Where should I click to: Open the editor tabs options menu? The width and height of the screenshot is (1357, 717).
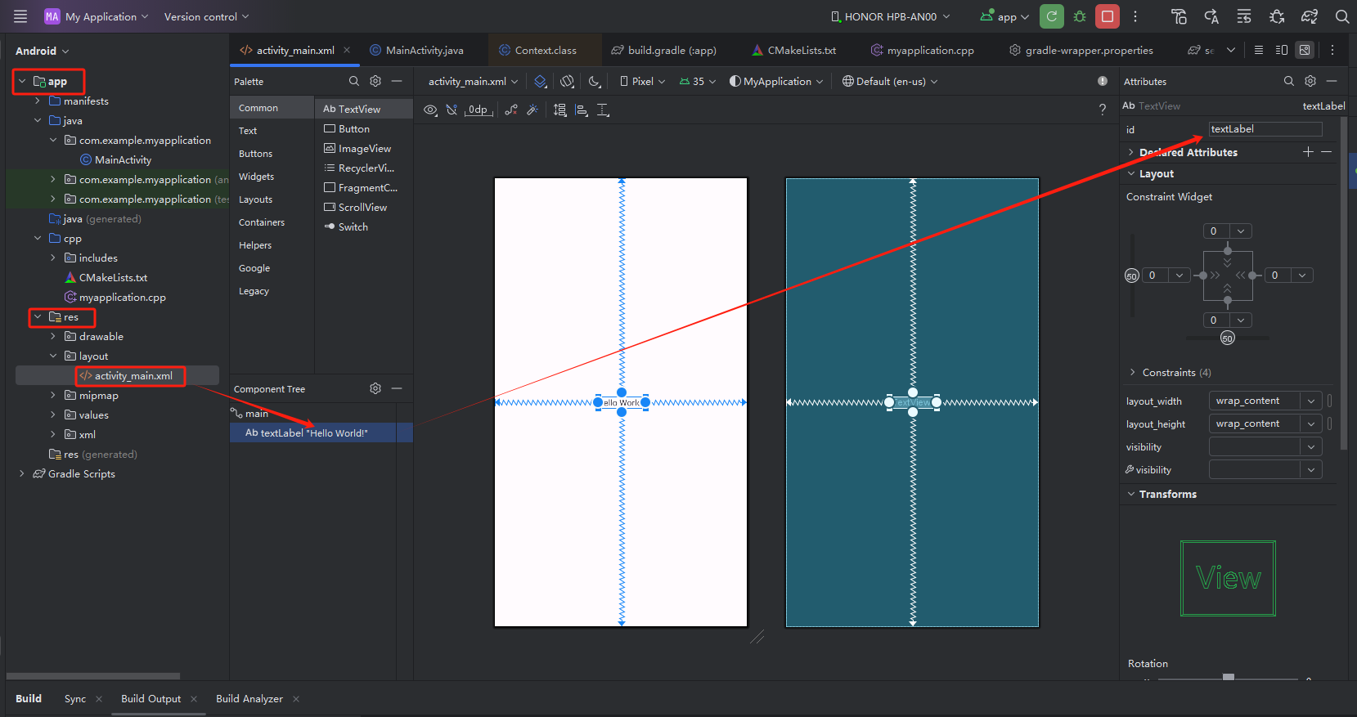(1332, 50)
